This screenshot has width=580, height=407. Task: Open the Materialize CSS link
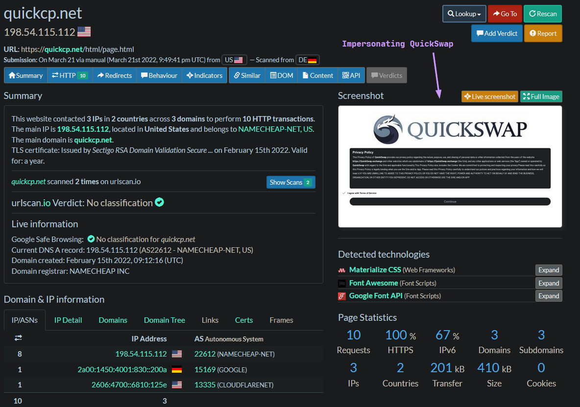tap(375, 270)
